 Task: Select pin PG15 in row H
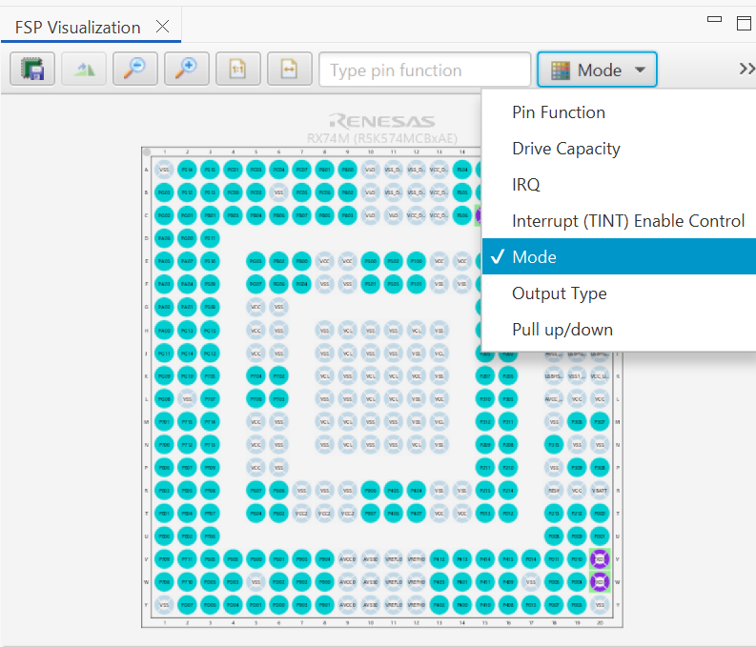tap(211, 330)
